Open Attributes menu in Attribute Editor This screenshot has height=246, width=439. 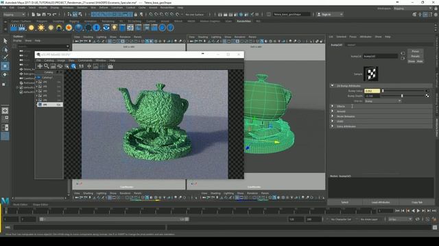pos(366,36)
